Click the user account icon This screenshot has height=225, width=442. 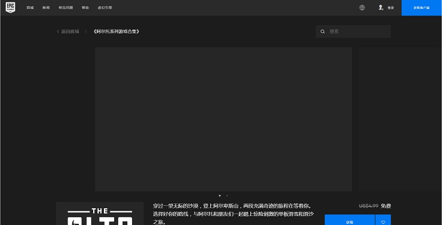[x=381, y=8]
